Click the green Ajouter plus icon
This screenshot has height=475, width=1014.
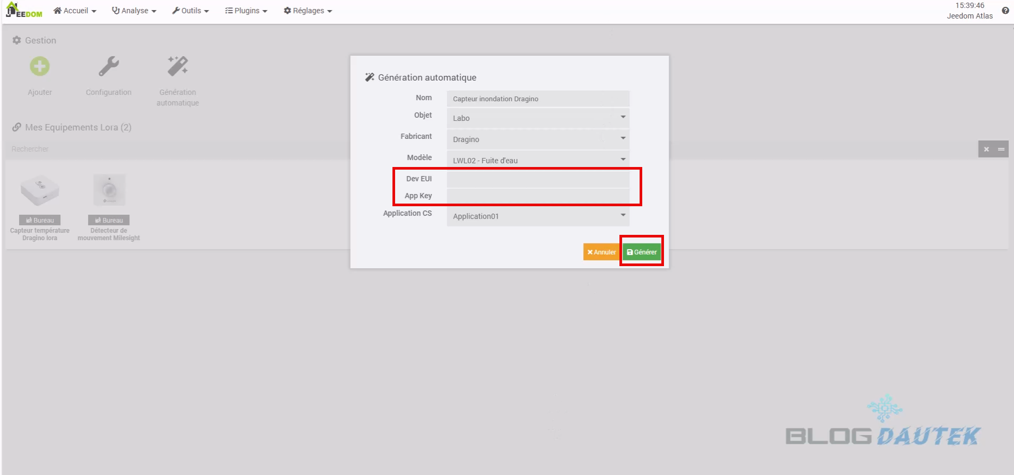(40, 67)
